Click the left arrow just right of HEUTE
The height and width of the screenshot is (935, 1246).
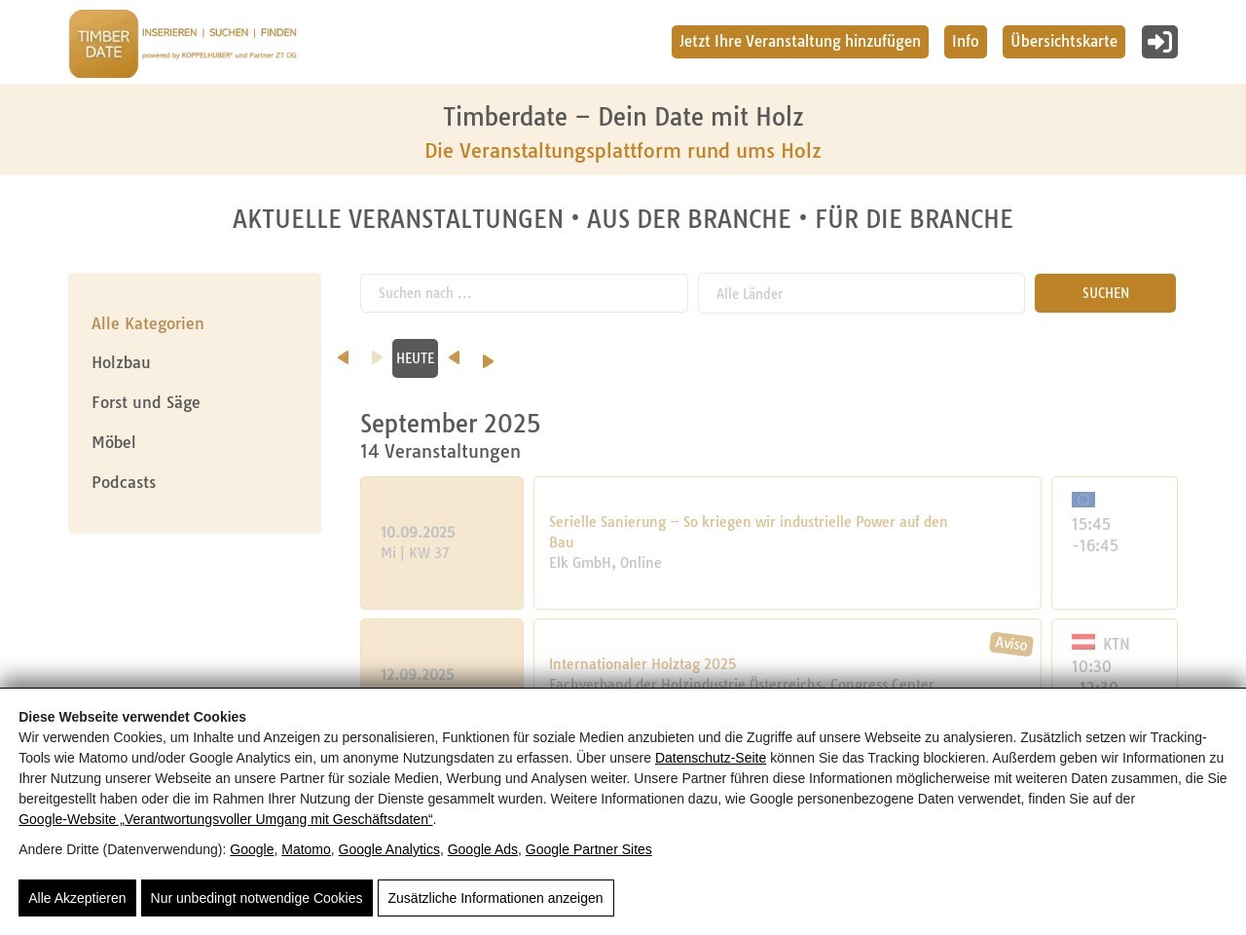point(454,358)
